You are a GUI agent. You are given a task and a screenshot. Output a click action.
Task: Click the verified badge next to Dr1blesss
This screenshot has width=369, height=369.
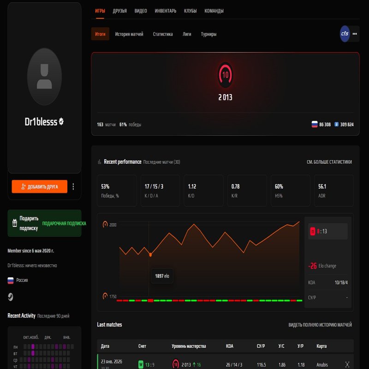(x=60, y=122)
